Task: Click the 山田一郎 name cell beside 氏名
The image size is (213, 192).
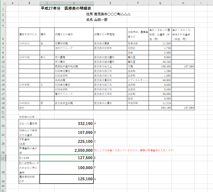Action: coord(101,20)
